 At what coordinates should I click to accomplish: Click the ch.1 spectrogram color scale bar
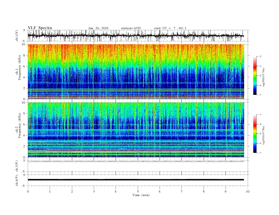coord(255,76)
